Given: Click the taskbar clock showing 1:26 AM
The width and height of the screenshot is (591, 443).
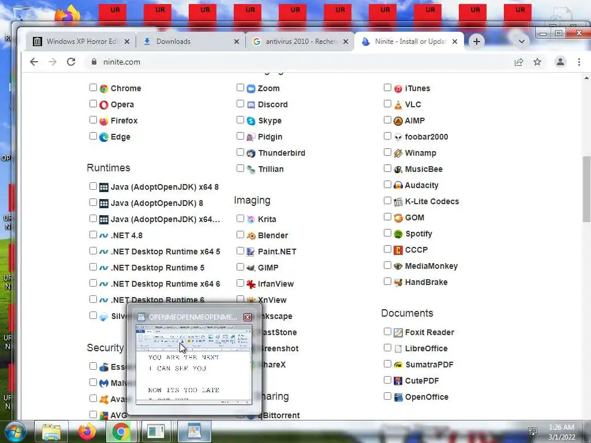Looking at the screenshot, I should click(562, 432).
